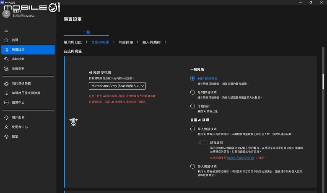Select the 指向錄音模式 radio button

click(192, 92)
